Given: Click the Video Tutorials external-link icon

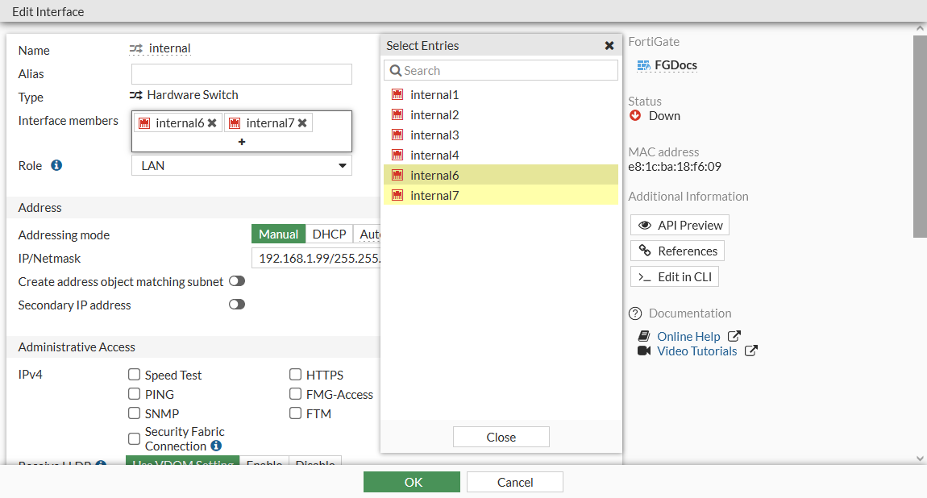Looking at the screenshot, I should tap(750, 351).
